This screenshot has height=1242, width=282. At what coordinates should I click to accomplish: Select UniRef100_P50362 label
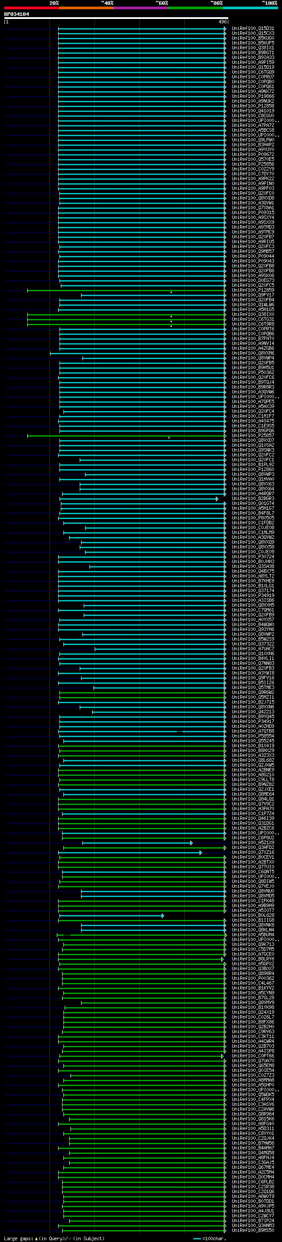click(x=252, y=373)
